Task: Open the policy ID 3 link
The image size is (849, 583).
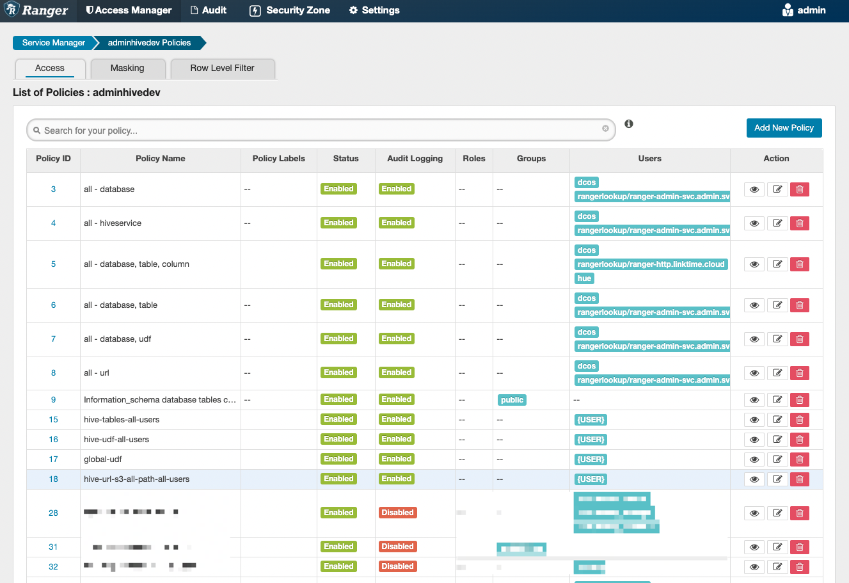Action: (x=53, y=189)
